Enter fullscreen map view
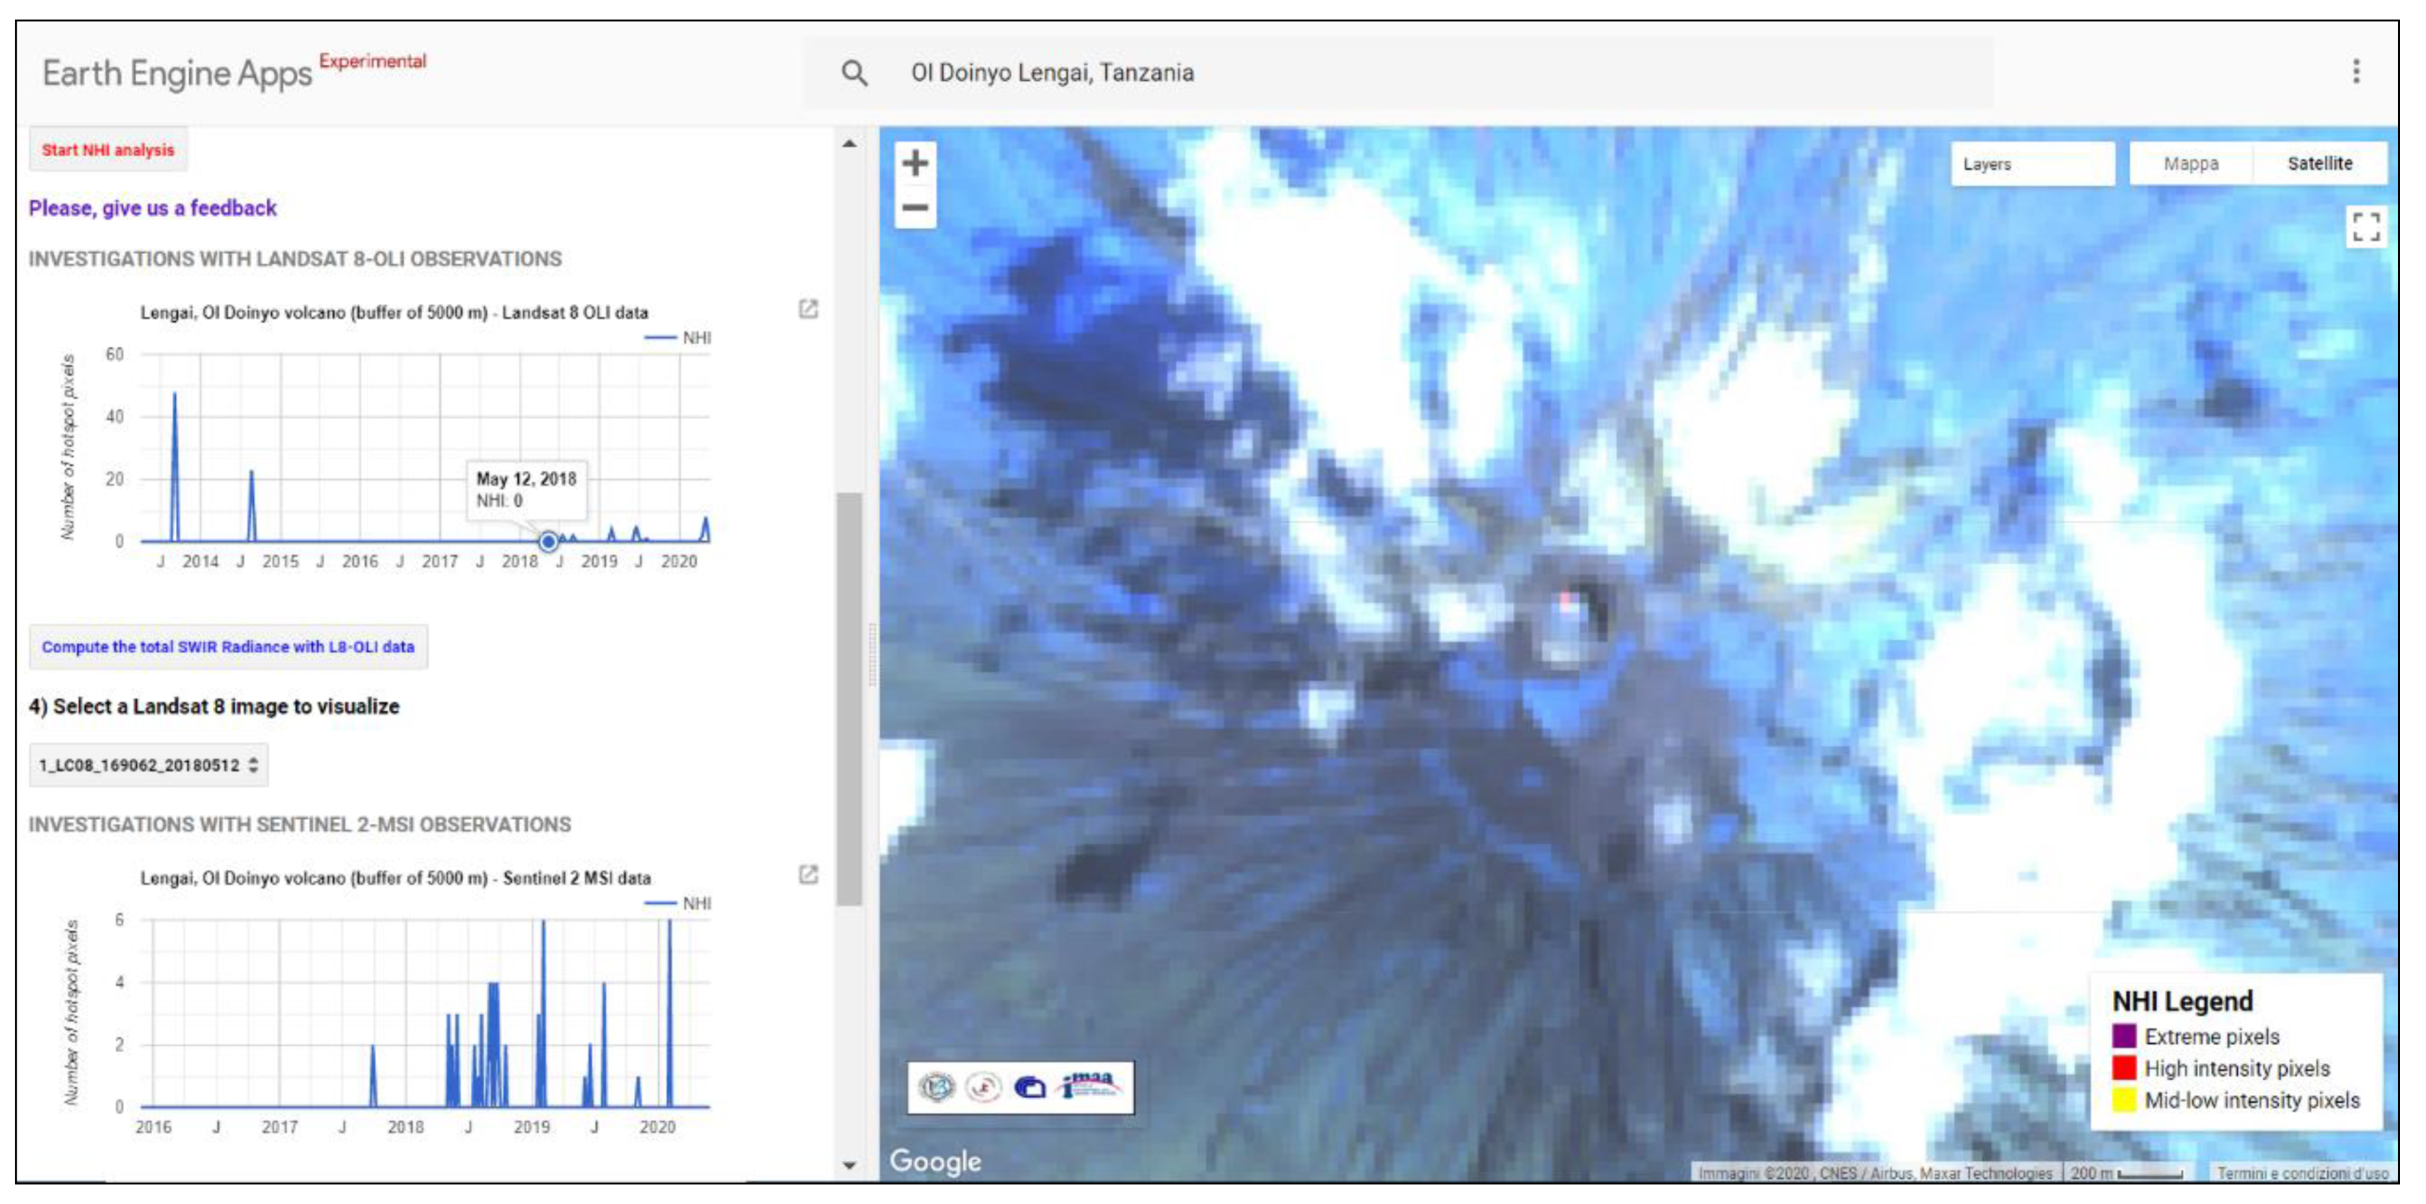This screenshot has height=1204, width=2426. point(2367,226)
